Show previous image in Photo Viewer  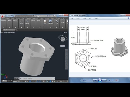(x=95, y=80)
